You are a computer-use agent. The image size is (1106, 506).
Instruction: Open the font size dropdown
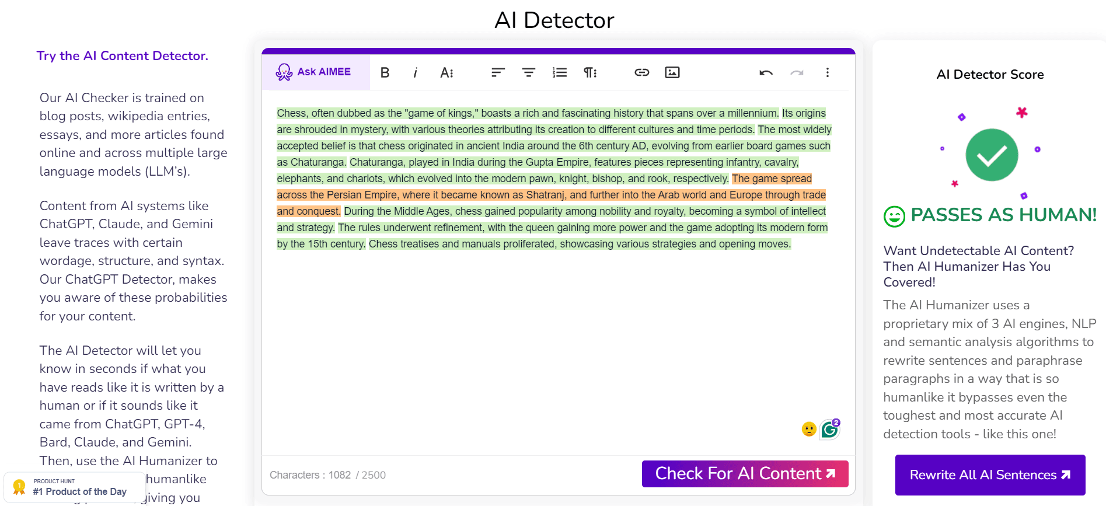coord(446,72)
